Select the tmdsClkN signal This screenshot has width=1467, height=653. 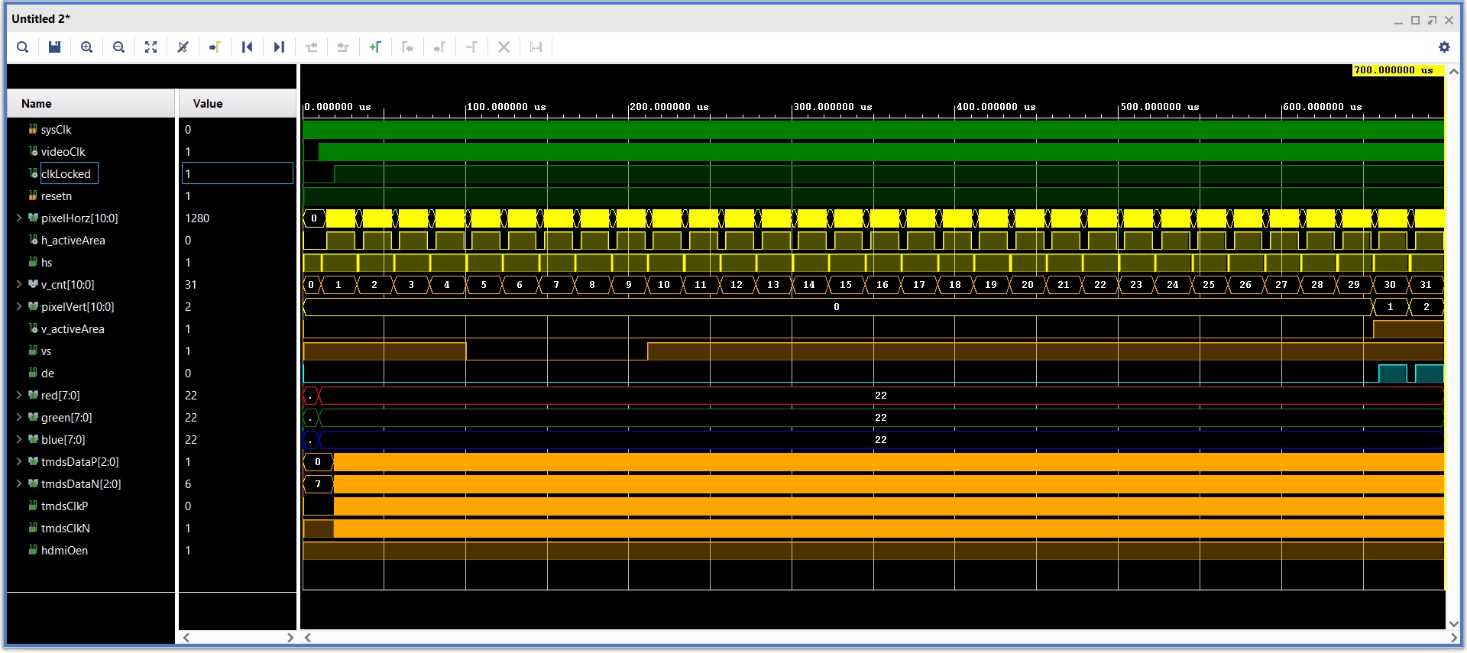click(x=65, y=529)
